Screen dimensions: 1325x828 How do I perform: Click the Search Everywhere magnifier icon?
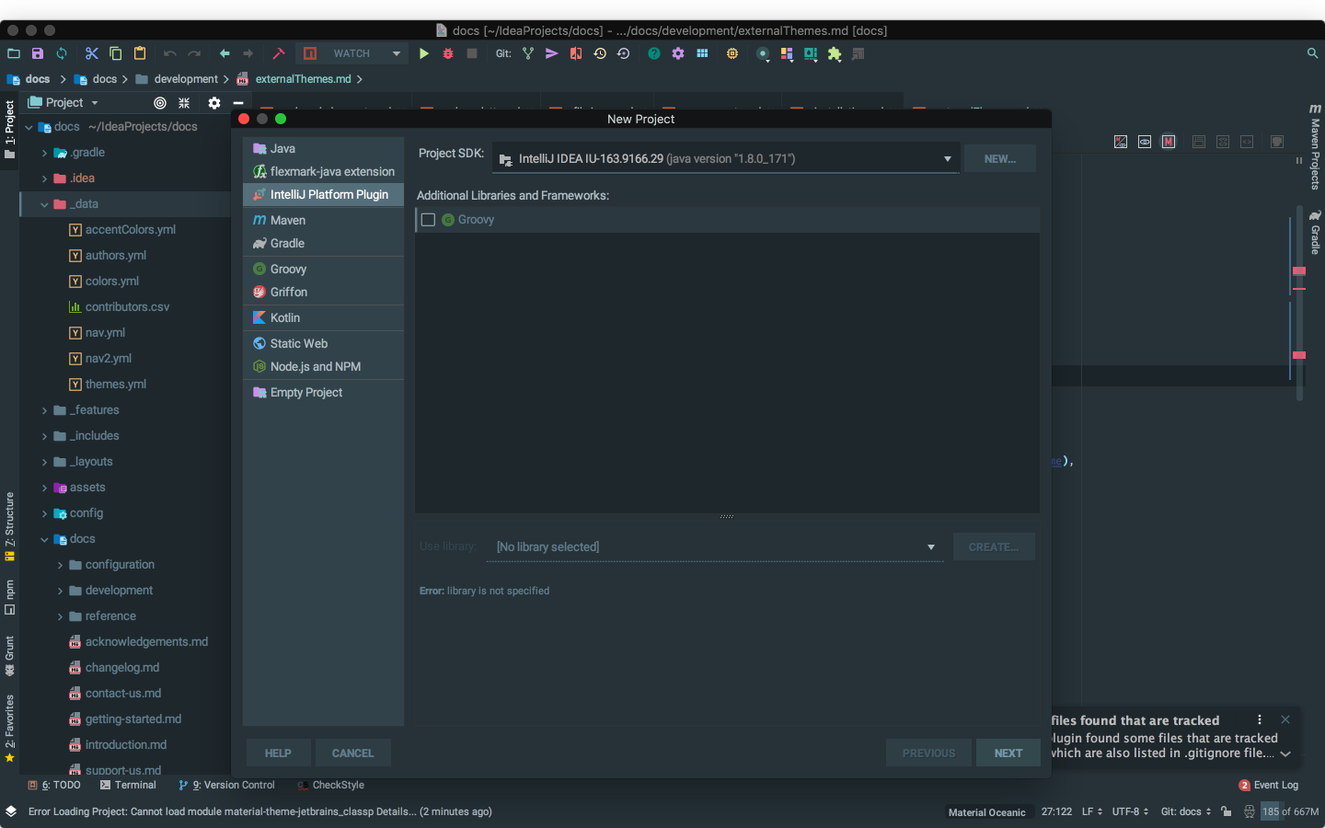point(1313,53)
